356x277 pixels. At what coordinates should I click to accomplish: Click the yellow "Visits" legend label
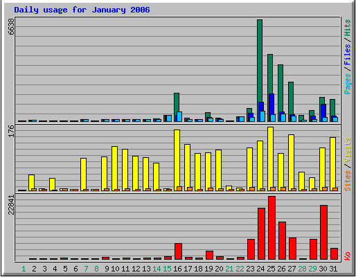[347, 150]
